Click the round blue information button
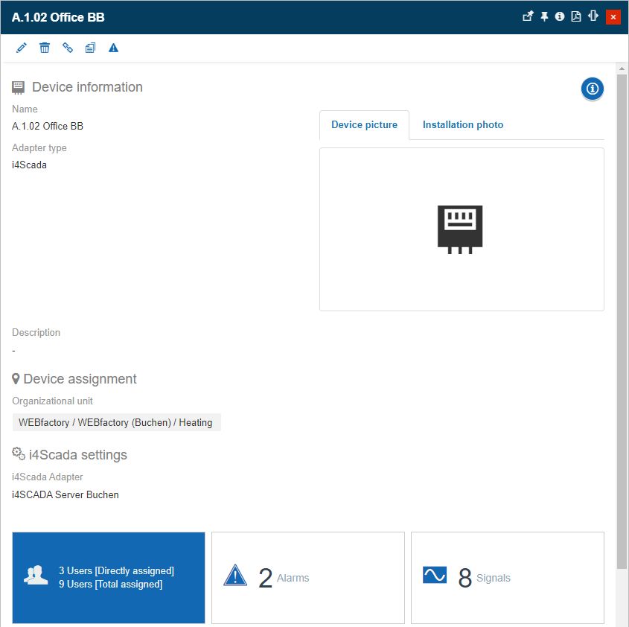Image resolution: width=629 pixels, height=627 pixels. click(593, 89)
